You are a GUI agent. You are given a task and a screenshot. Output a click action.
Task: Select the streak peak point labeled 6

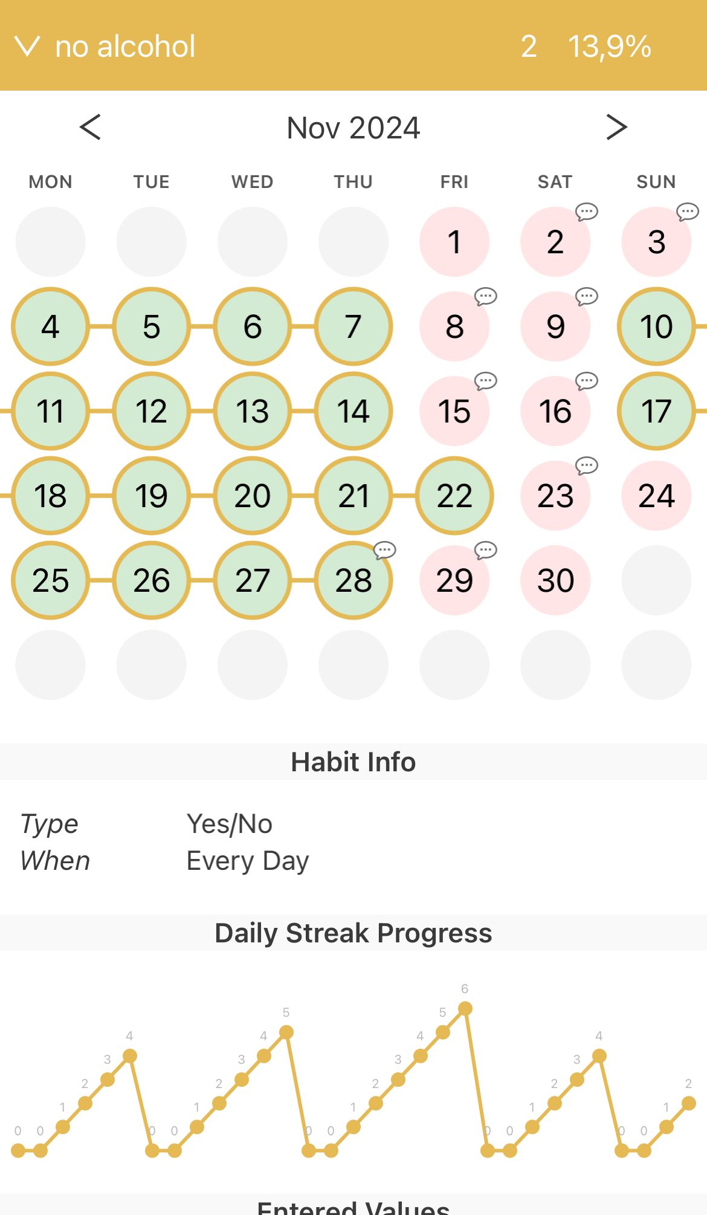point(465,1008)
